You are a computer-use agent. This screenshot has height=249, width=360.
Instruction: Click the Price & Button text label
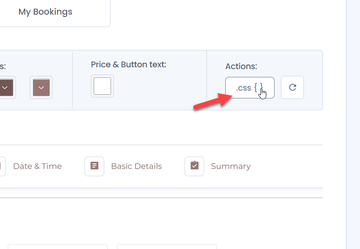[x=128, y=65]
